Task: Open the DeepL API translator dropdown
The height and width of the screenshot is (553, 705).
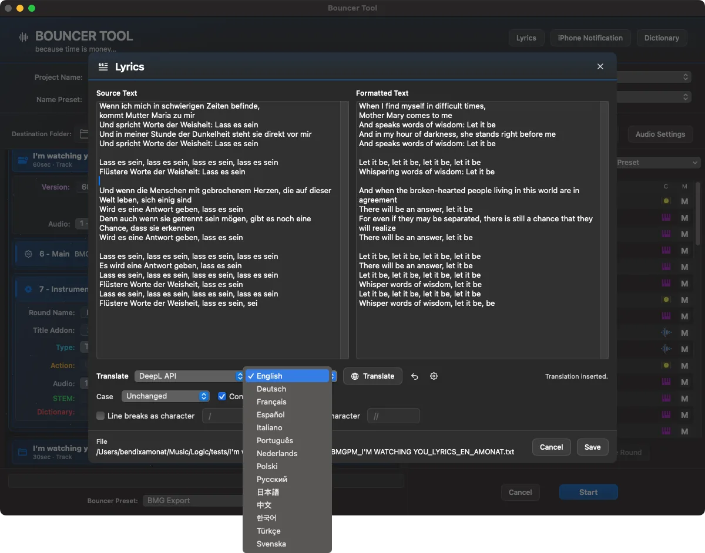Action: (189, 376)
